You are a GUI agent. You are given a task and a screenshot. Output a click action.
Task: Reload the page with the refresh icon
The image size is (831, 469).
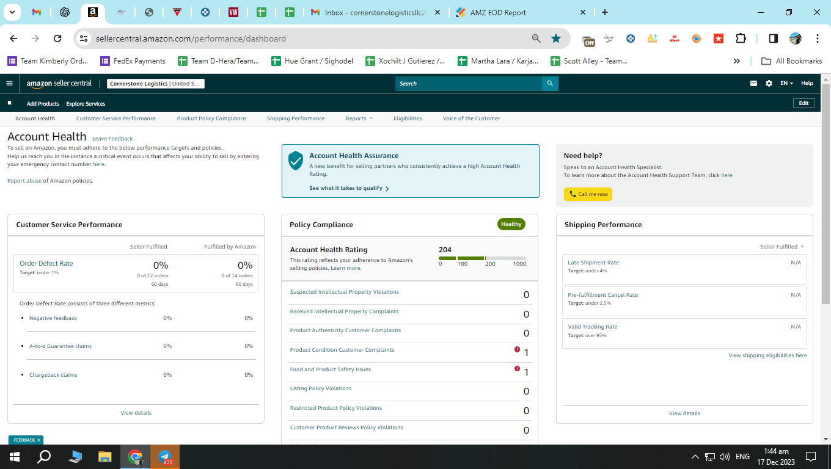[x=57, y=38]
